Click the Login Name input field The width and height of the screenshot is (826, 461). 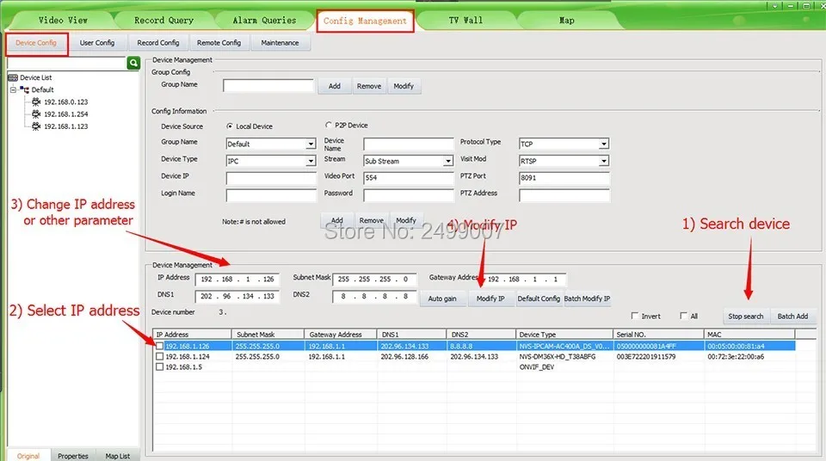coord(271,195)
